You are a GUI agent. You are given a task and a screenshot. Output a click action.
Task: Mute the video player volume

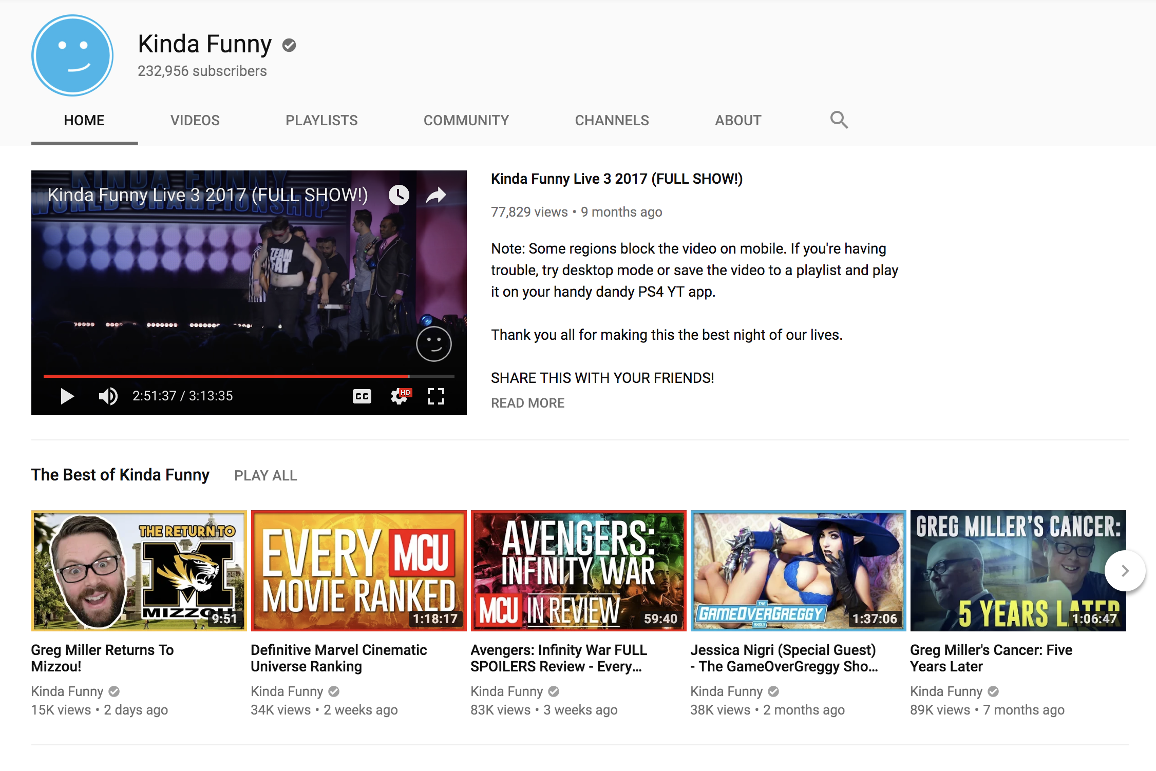coord(108,396)
